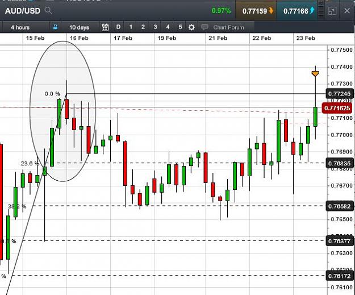Select chart preset 1
This screenshot has height=295, width=355.
click(131, 27)
